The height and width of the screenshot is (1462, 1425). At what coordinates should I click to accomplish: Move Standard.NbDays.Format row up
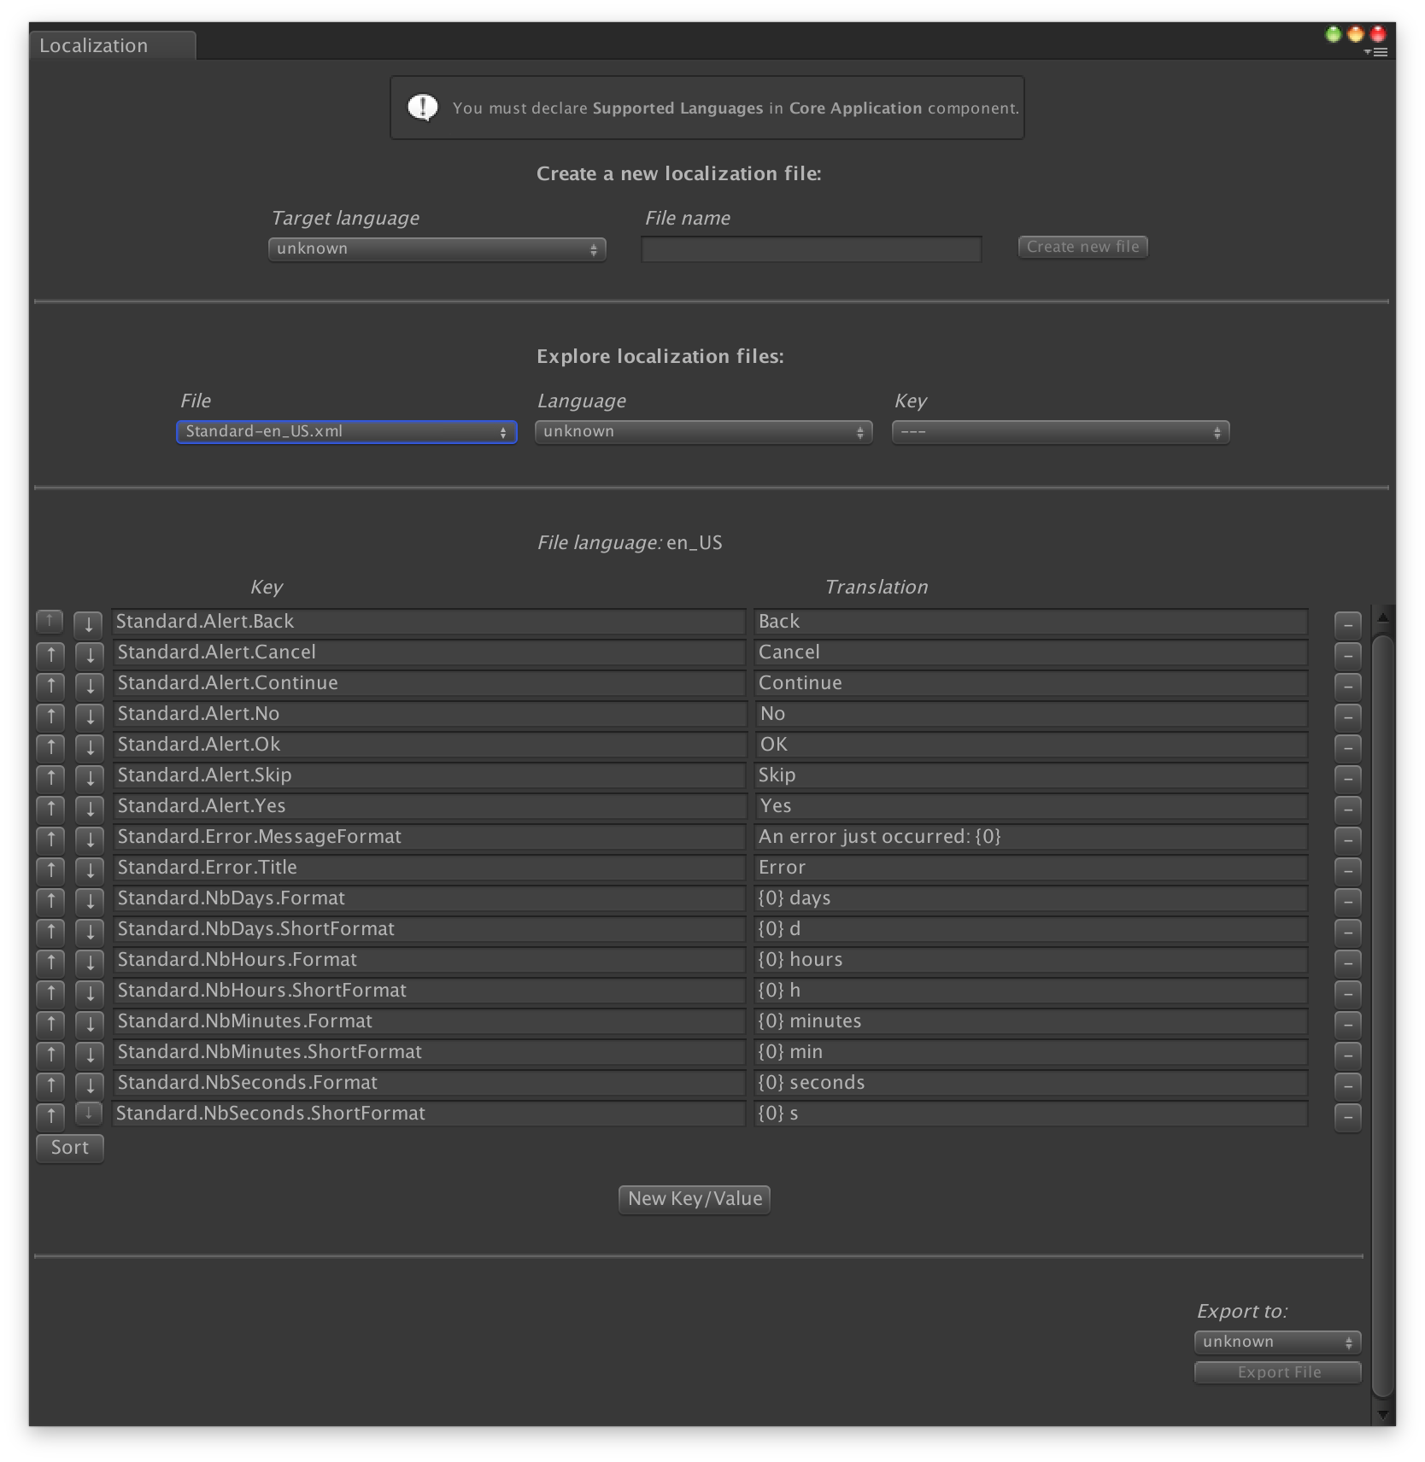[51, 900]
